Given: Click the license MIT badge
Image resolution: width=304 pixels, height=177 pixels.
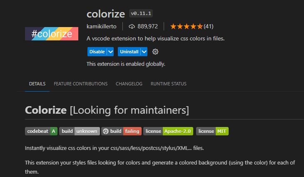Looking at the screenshot, I should [x=212, y=131].
